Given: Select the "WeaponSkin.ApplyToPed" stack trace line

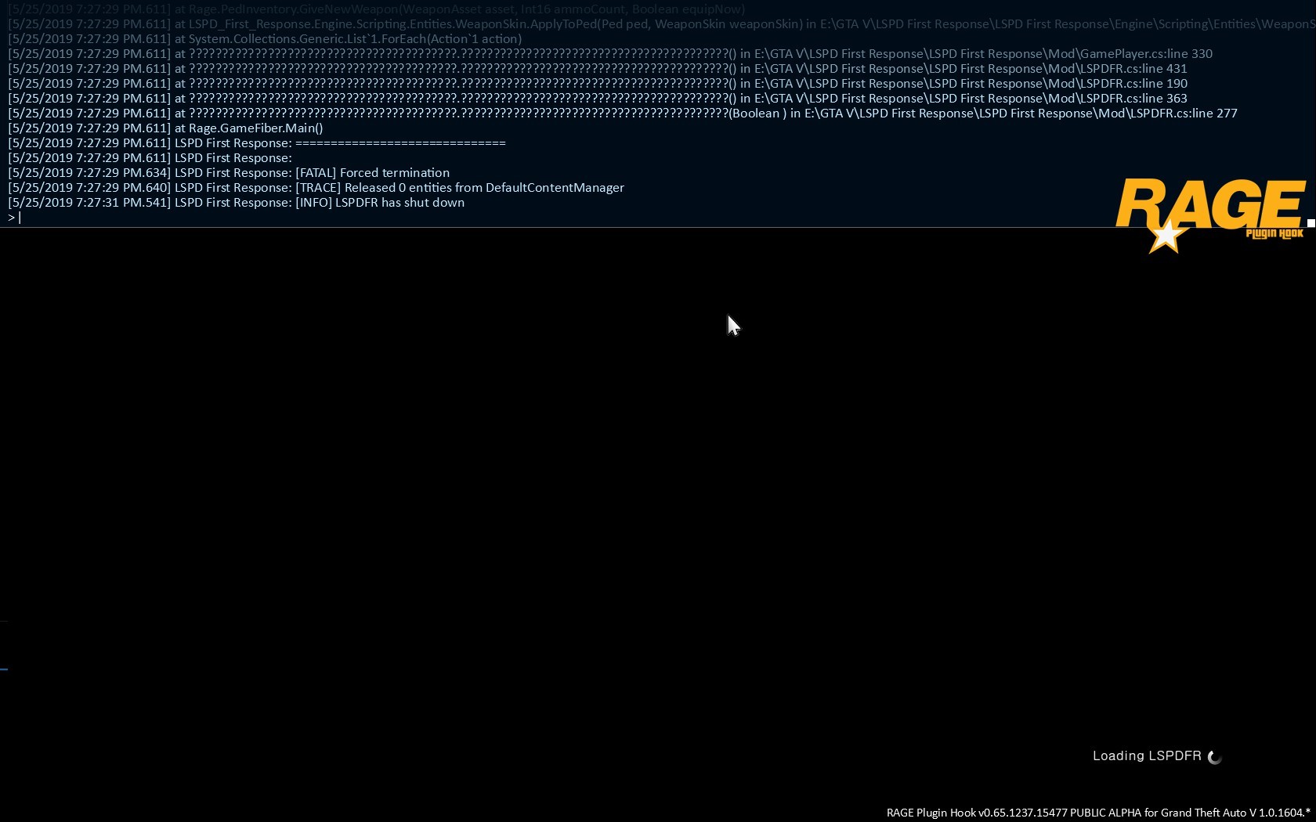Looking at the screenshot, I should [661, 24].
